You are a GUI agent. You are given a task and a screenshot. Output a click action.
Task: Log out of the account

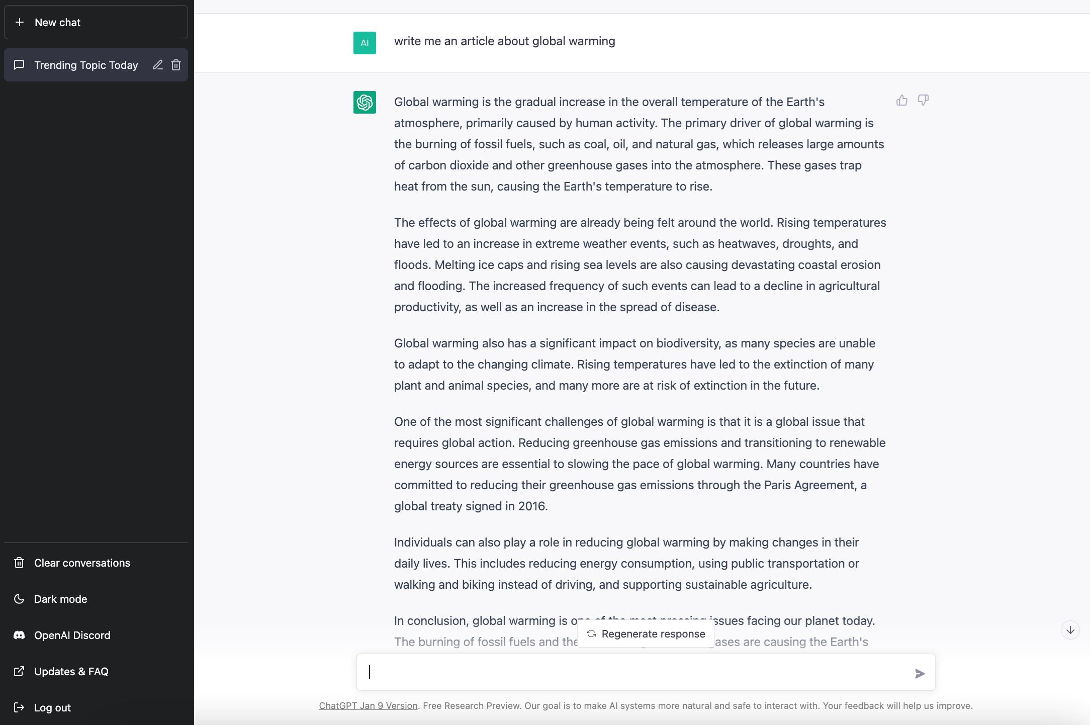click(52, 707)
